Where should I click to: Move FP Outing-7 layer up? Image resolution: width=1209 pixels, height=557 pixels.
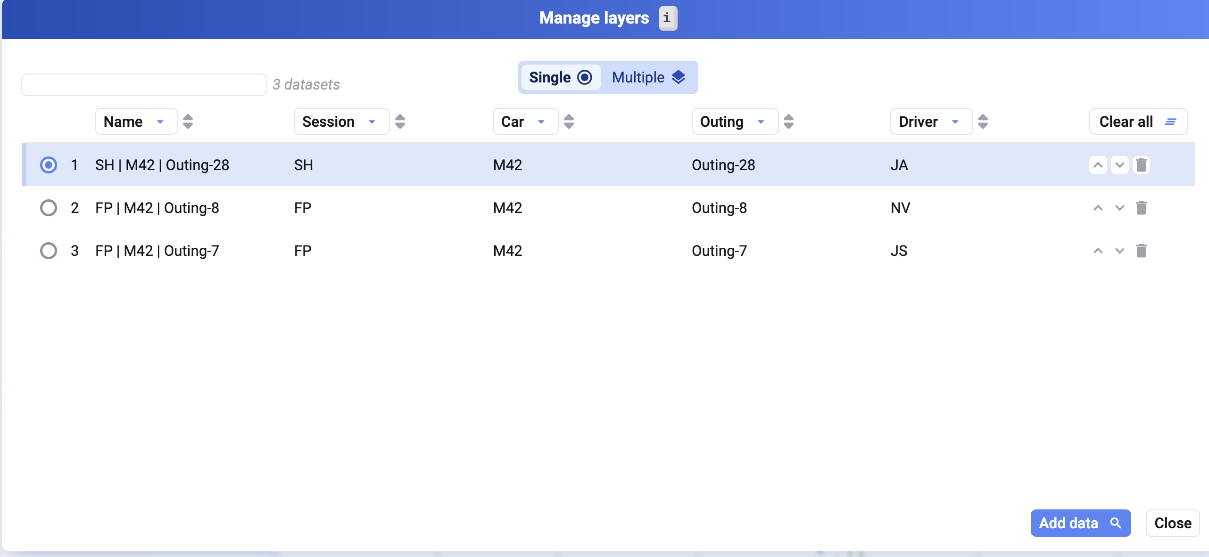[x=1098, y=251]
